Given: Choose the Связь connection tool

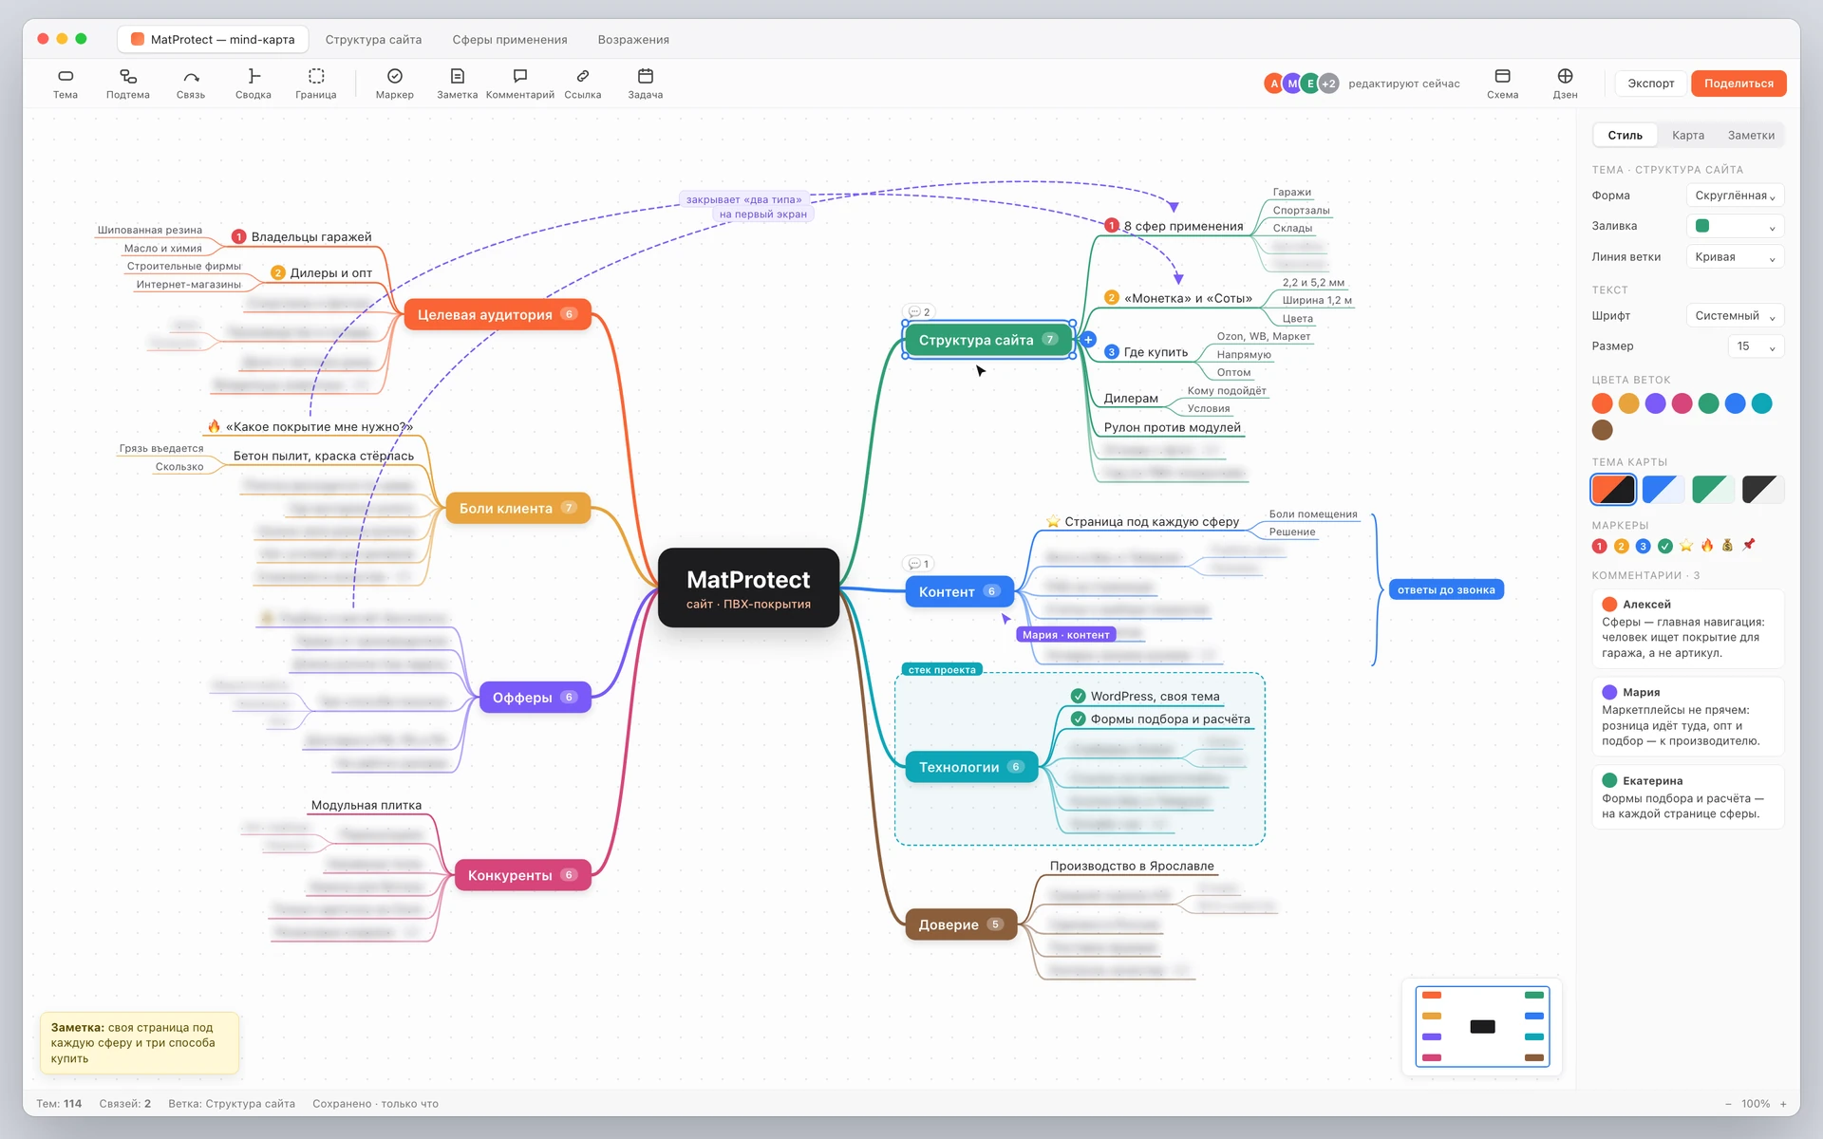Looking at the screenshot, I should [x=191, y=84].
